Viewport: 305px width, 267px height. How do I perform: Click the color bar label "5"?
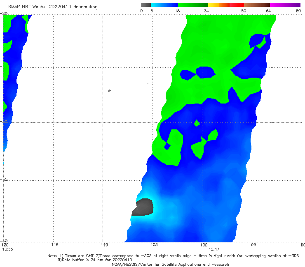pyautogui.click(x=152, y=11)
